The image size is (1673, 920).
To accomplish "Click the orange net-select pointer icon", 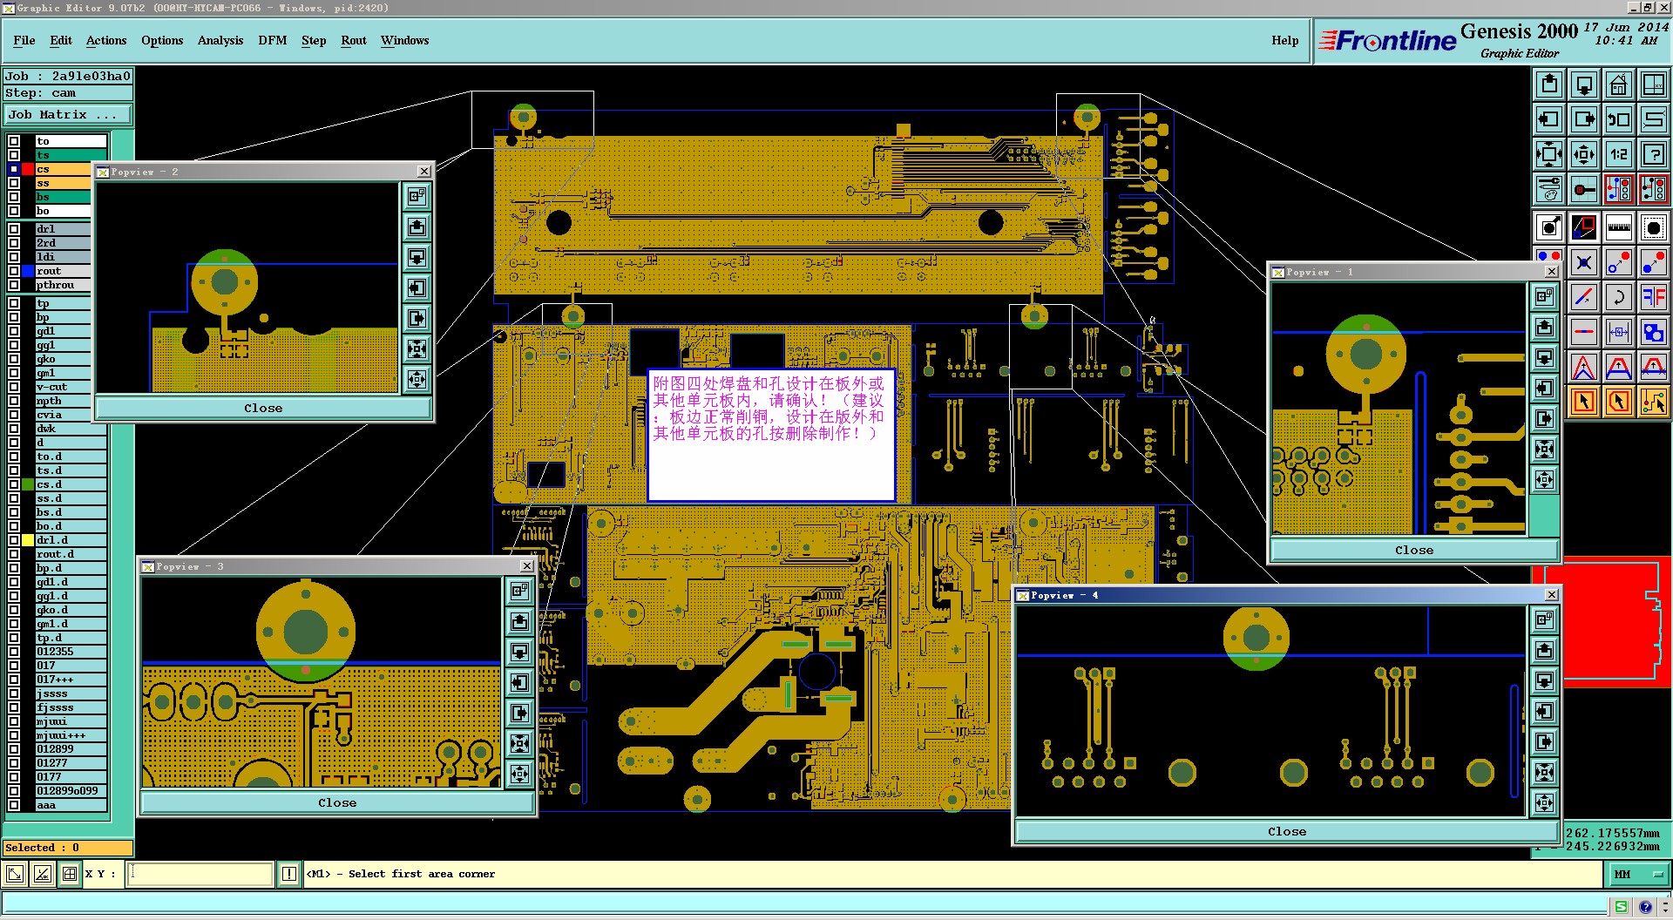I will click(x=1654, y=402).
